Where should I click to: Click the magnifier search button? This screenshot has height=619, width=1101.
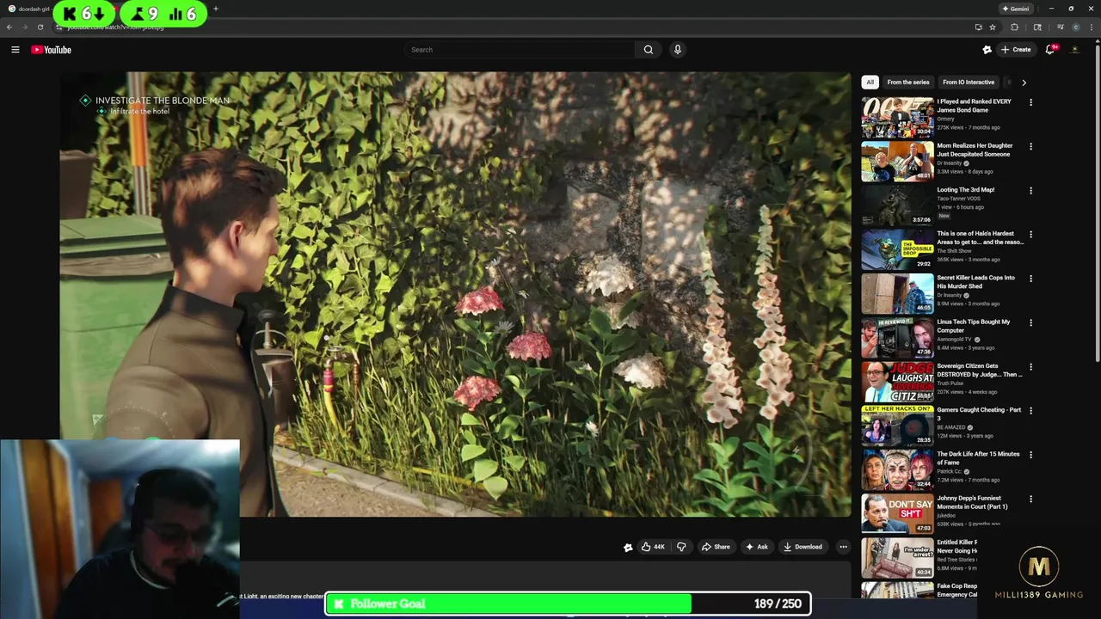point(649,50)
